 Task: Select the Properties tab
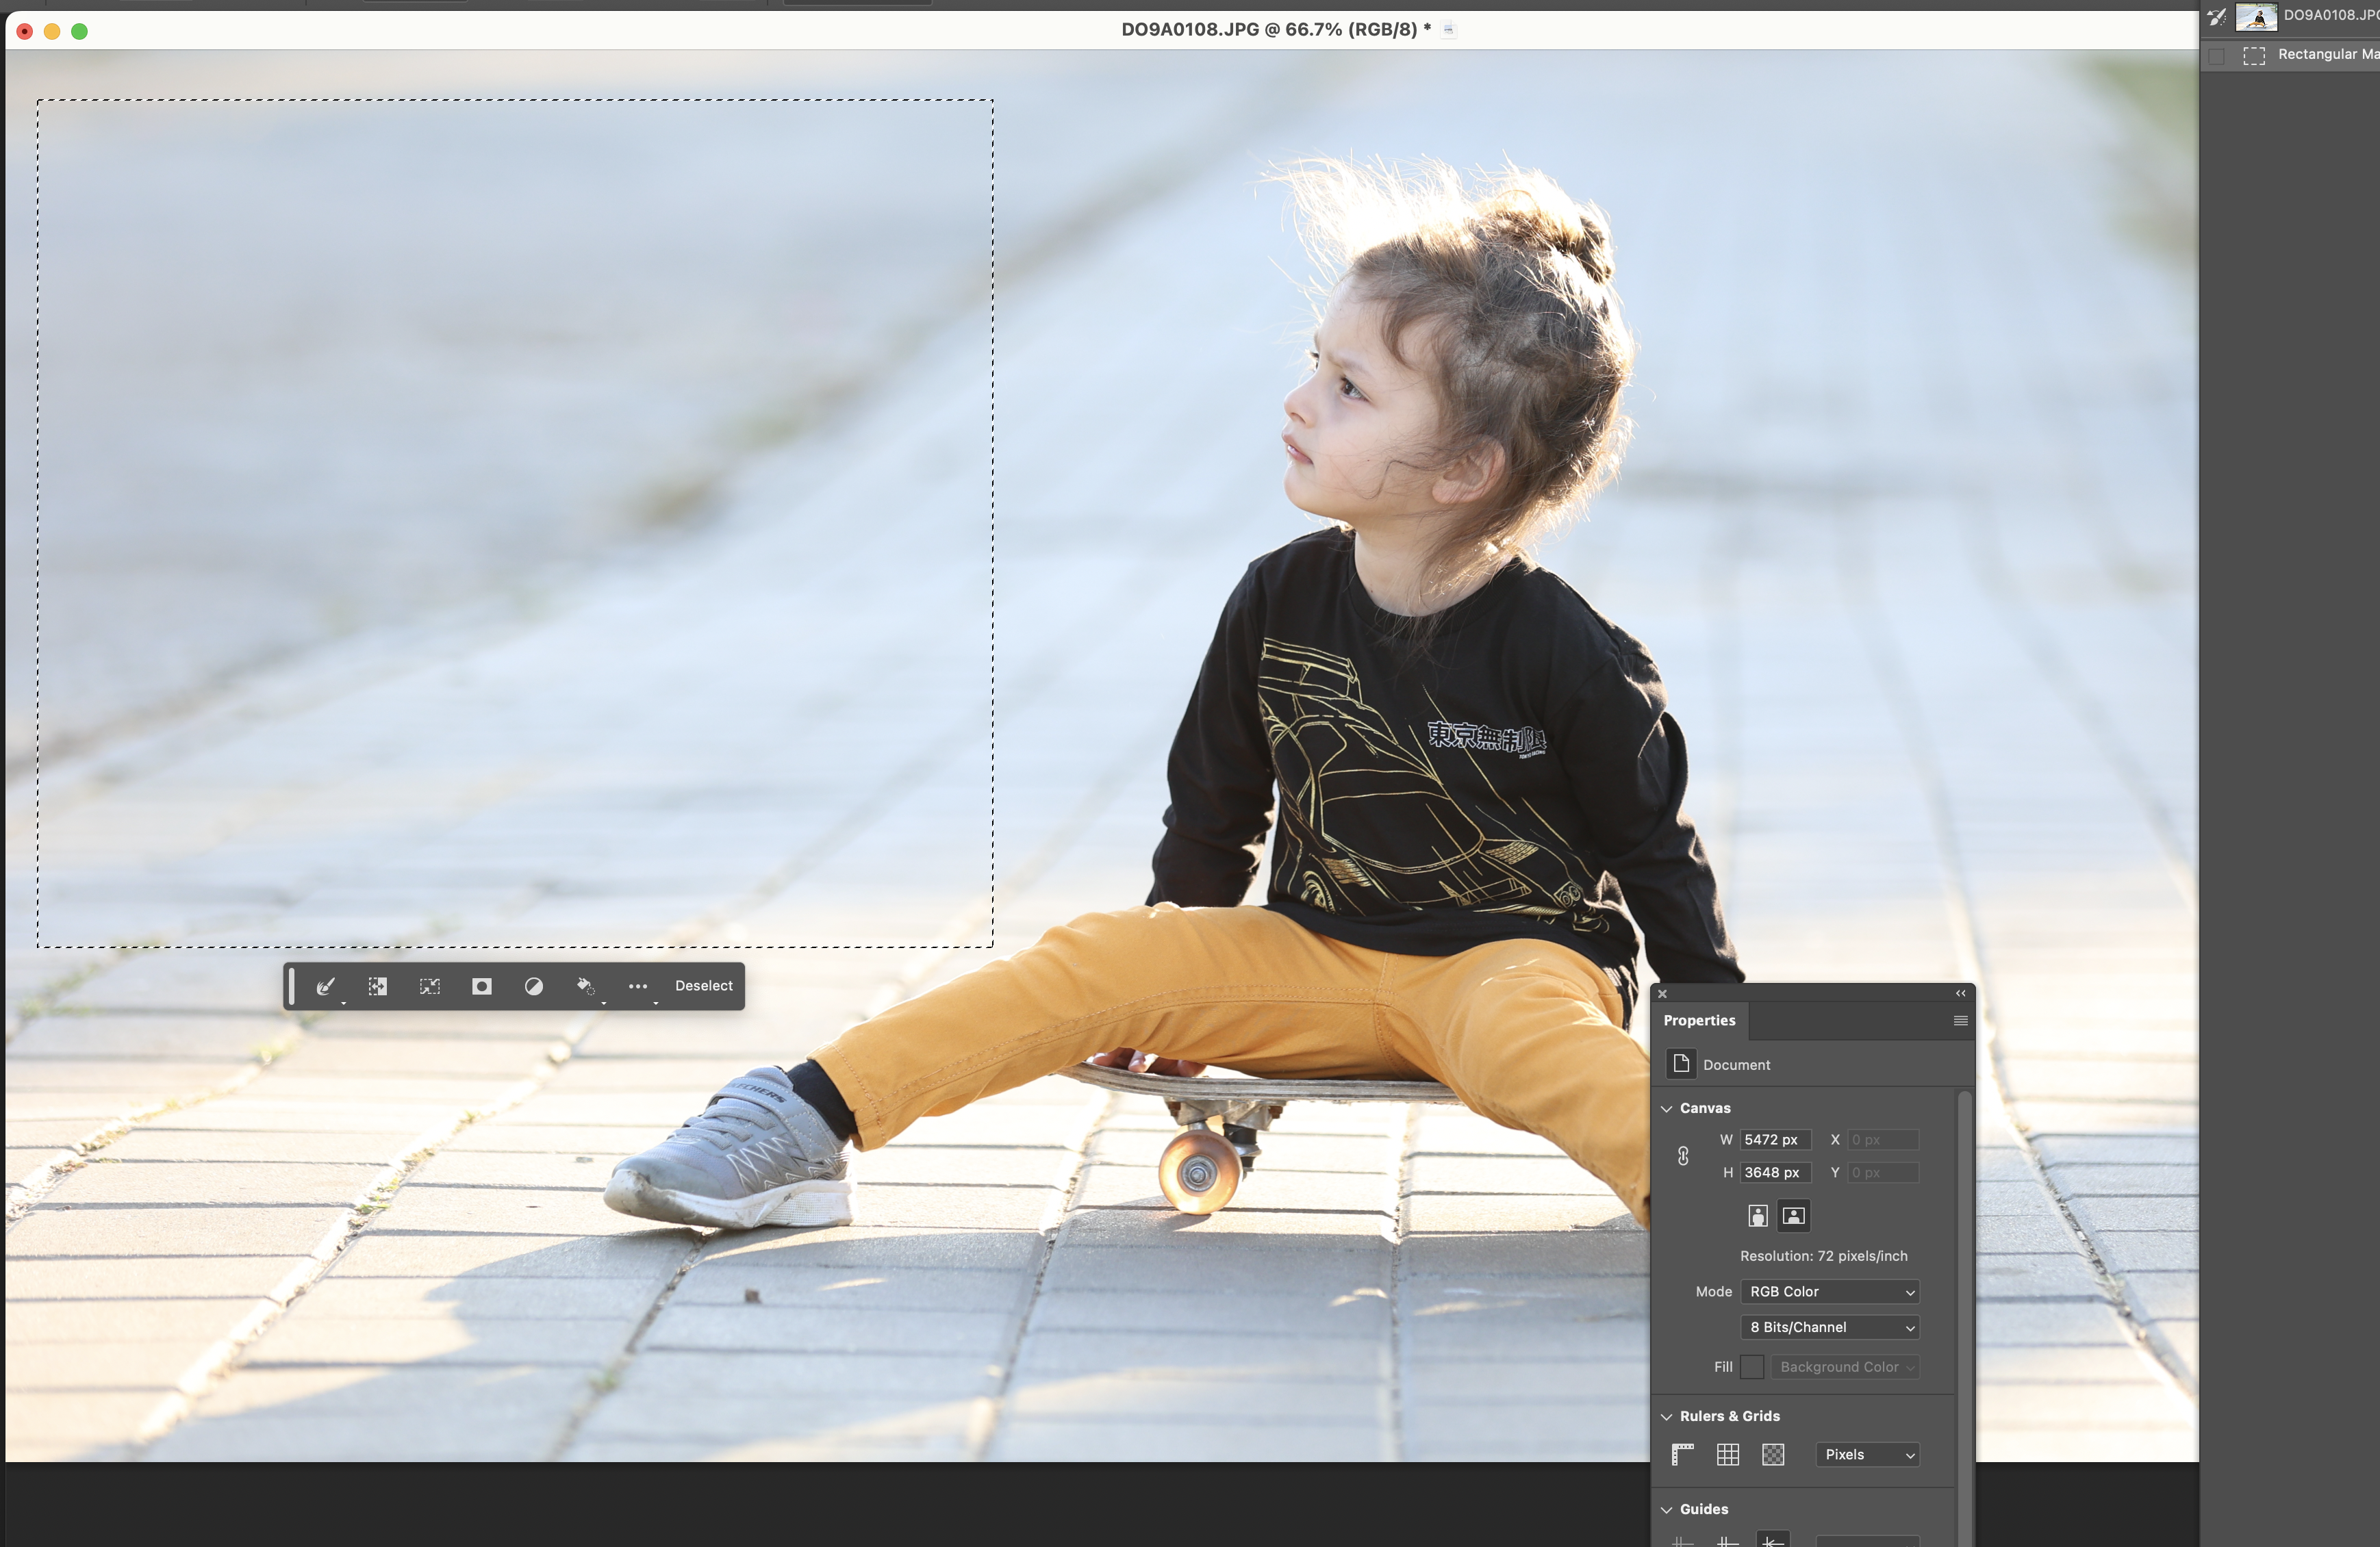[1699, 1021]
